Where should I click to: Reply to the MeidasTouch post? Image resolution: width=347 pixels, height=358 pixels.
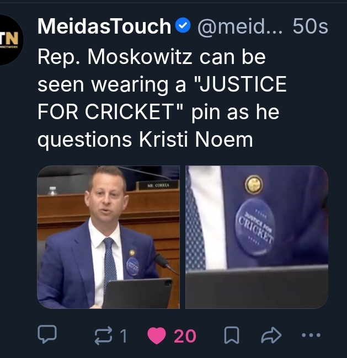point(47,335)
